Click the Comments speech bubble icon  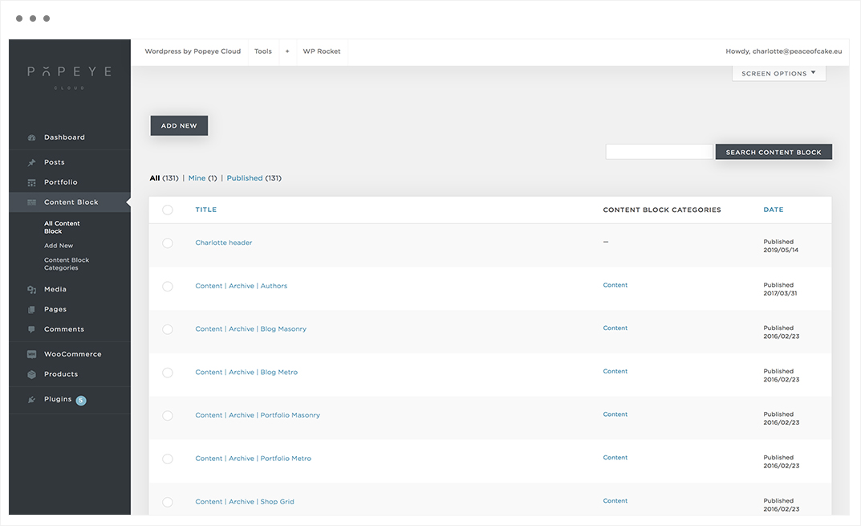32,329
